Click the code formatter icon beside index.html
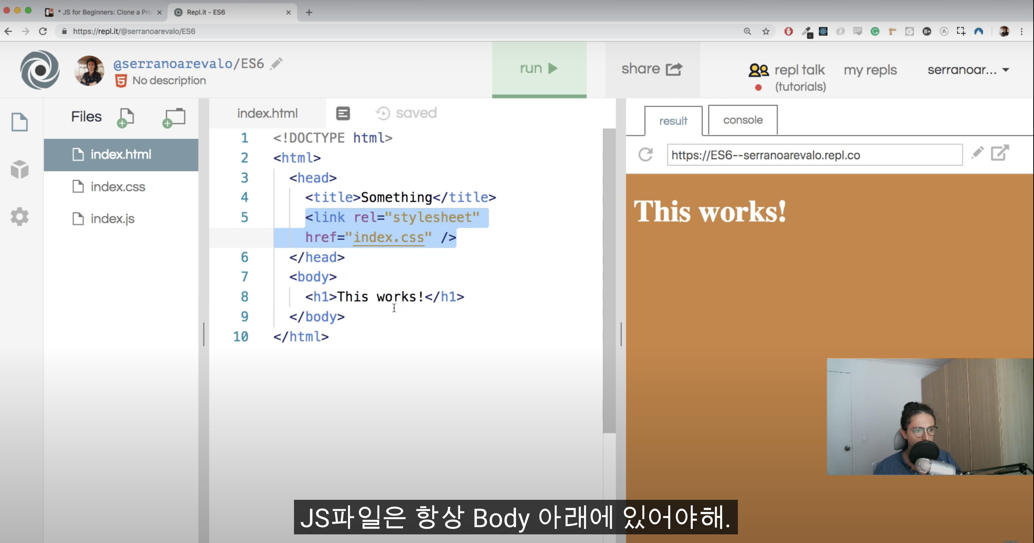1034x543 pixels. click(x=343, y=113)
